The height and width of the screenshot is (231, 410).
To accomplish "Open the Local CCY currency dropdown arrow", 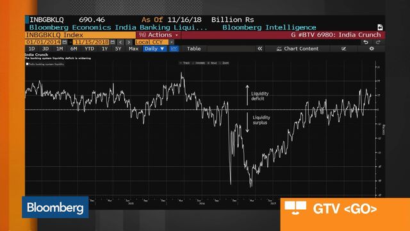I will click(172, 42).
